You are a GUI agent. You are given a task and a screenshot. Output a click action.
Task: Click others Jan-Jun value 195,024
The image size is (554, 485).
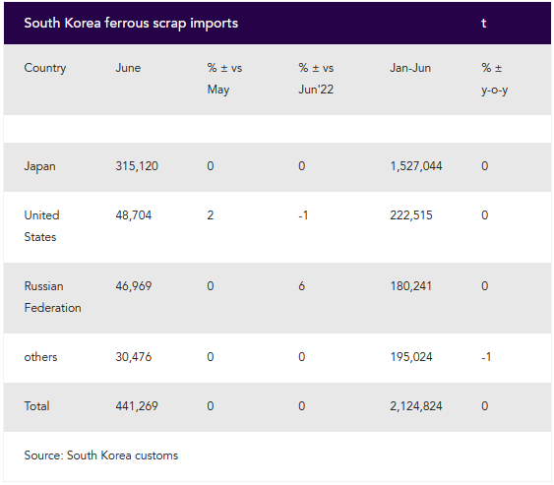[411, 357]
